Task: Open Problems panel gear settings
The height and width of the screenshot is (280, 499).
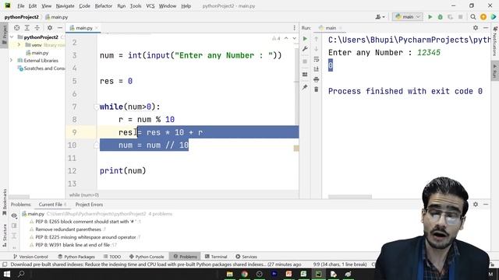Action: click(476, 205)
